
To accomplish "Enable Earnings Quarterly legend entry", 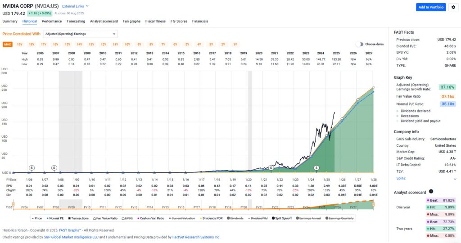I will [x=339, y=218].
